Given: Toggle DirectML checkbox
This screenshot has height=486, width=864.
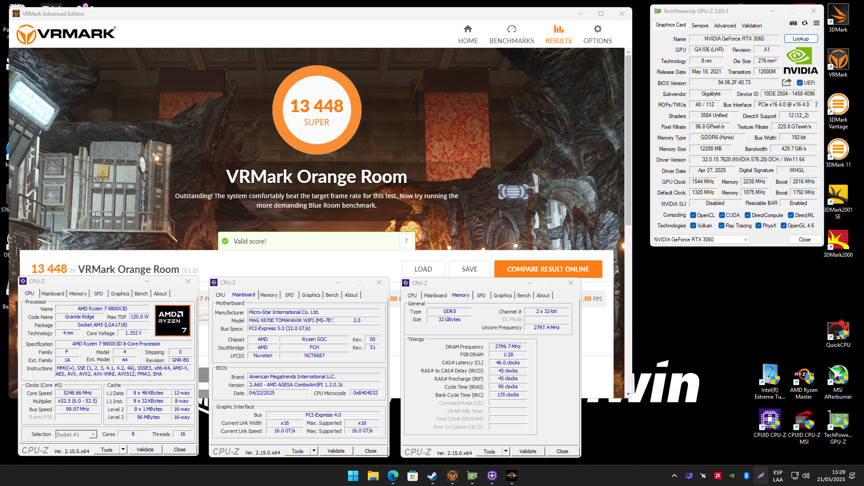Looking at the screenshot, I should pos(791,215).
